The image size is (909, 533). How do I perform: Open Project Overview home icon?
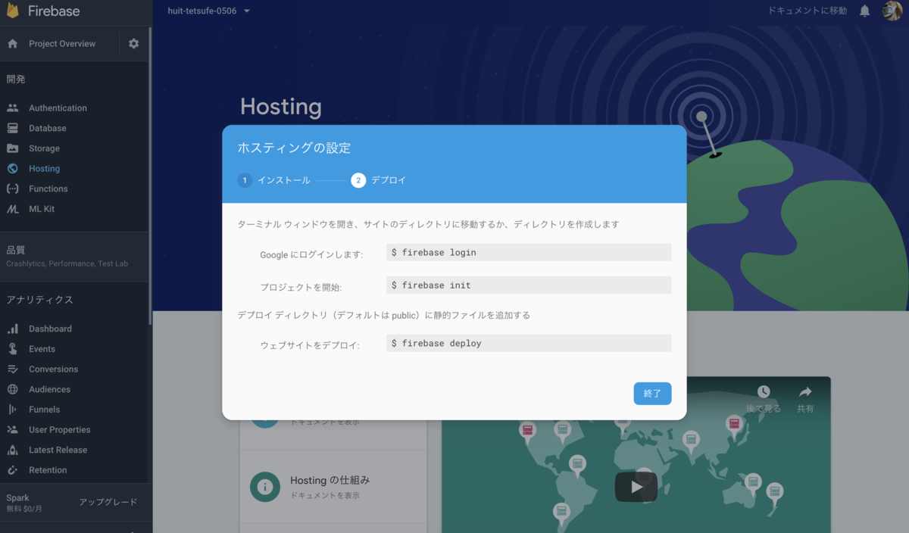(x=12, y=44)
